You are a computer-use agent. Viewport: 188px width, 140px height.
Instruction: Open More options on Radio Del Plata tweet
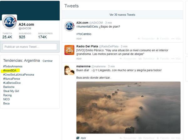(x=176, y=58)
